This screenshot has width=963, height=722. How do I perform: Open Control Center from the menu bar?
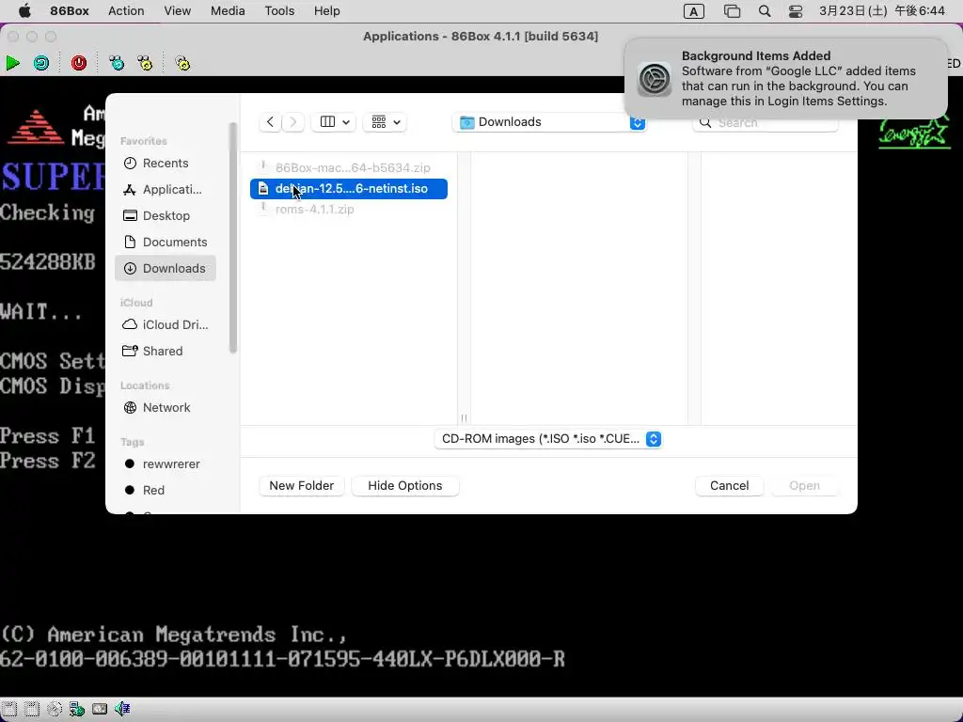(x=796, y=11)
